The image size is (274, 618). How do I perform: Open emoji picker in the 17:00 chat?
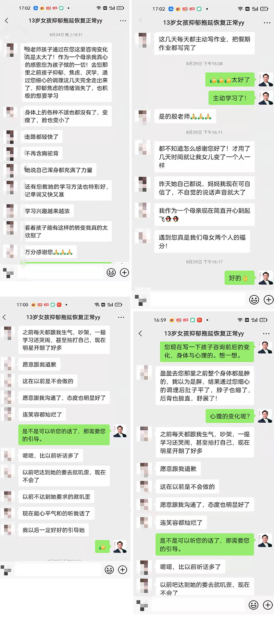[x=109, y=570]
